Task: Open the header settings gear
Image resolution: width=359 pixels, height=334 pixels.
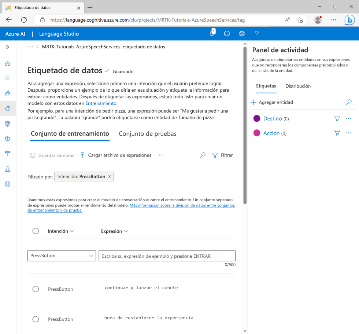Action: tap(242, 34)
